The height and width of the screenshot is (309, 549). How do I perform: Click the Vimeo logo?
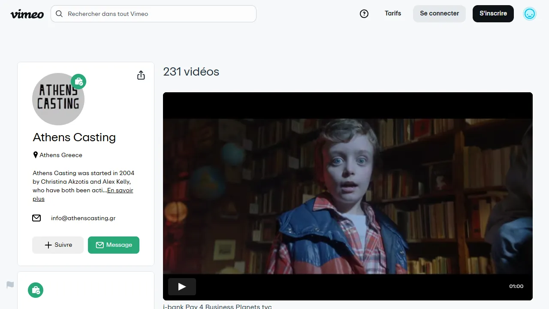click(x=27, y=14)
